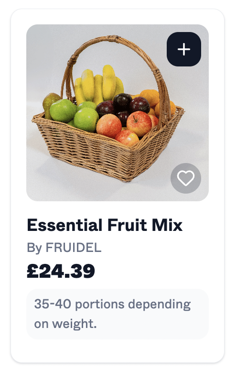Screen dimensions: 236x371
Task: Click the 35-40 portions description box
Action: 118,314
